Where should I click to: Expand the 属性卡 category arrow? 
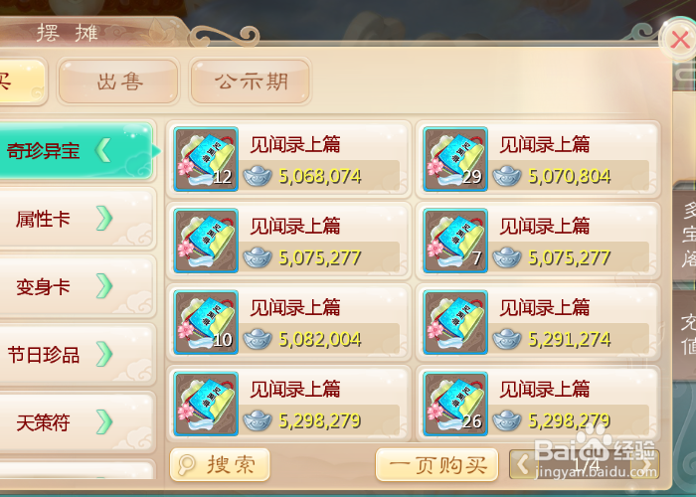[x=104, y=219]
